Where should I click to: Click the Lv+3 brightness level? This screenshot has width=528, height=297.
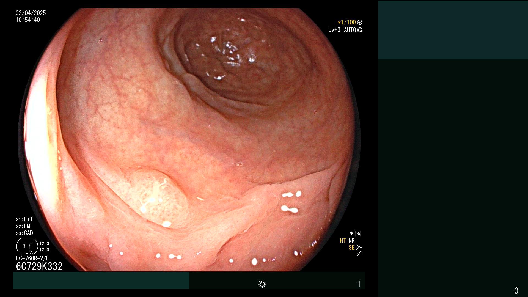click(334, 30)
